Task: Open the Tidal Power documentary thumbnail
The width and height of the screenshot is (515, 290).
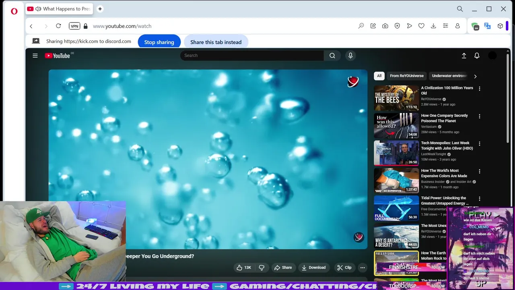Action: (396, 208)
